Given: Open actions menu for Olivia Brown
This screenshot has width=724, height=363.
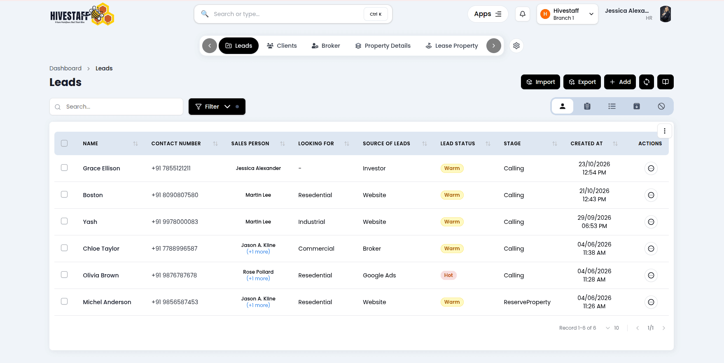Looking at the screenshot, I should pos(651,275).
